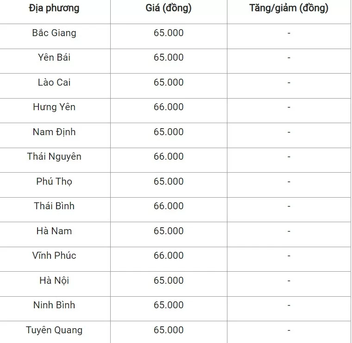Click the Hưng Yên cell

point(54,107)
